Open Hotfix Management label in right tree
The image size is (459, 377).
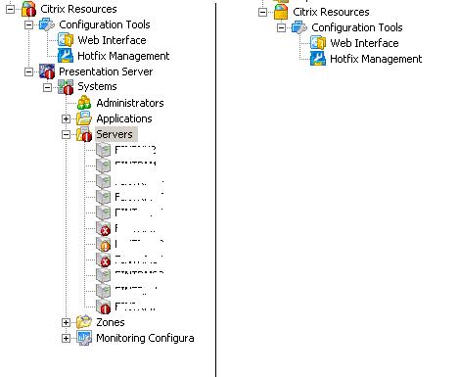click(376, 59)
